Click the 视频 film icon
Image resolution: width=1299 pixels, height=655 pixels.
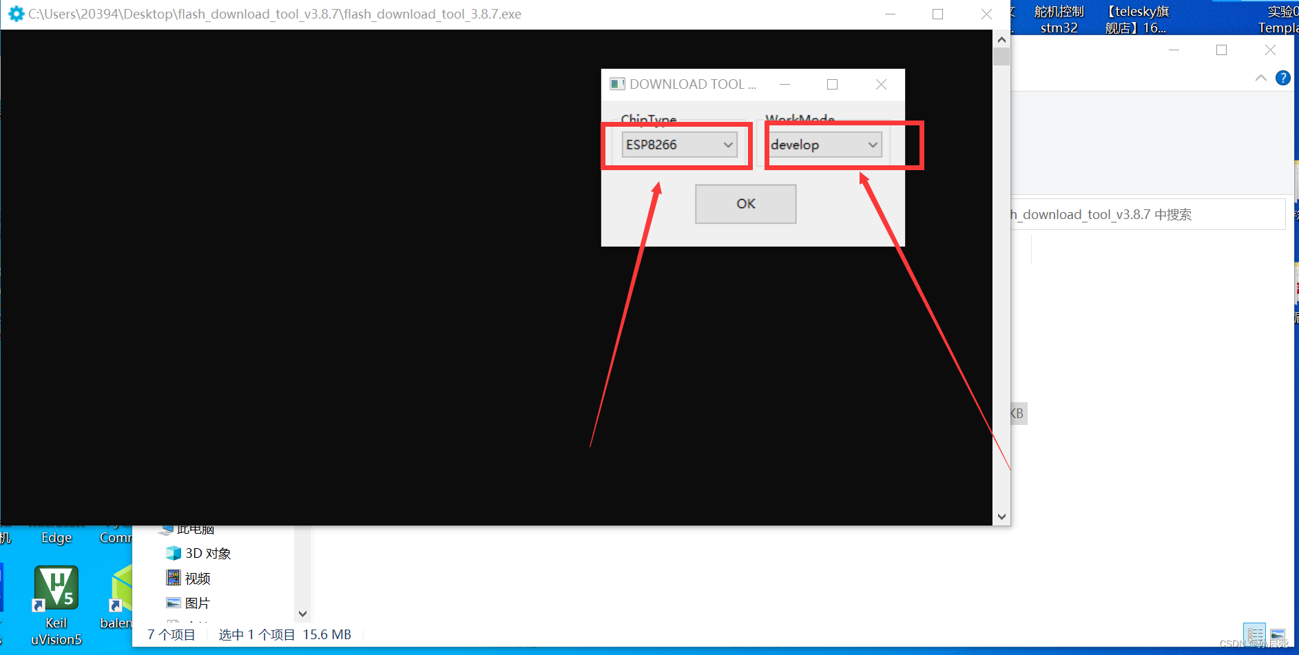point(174,578)
